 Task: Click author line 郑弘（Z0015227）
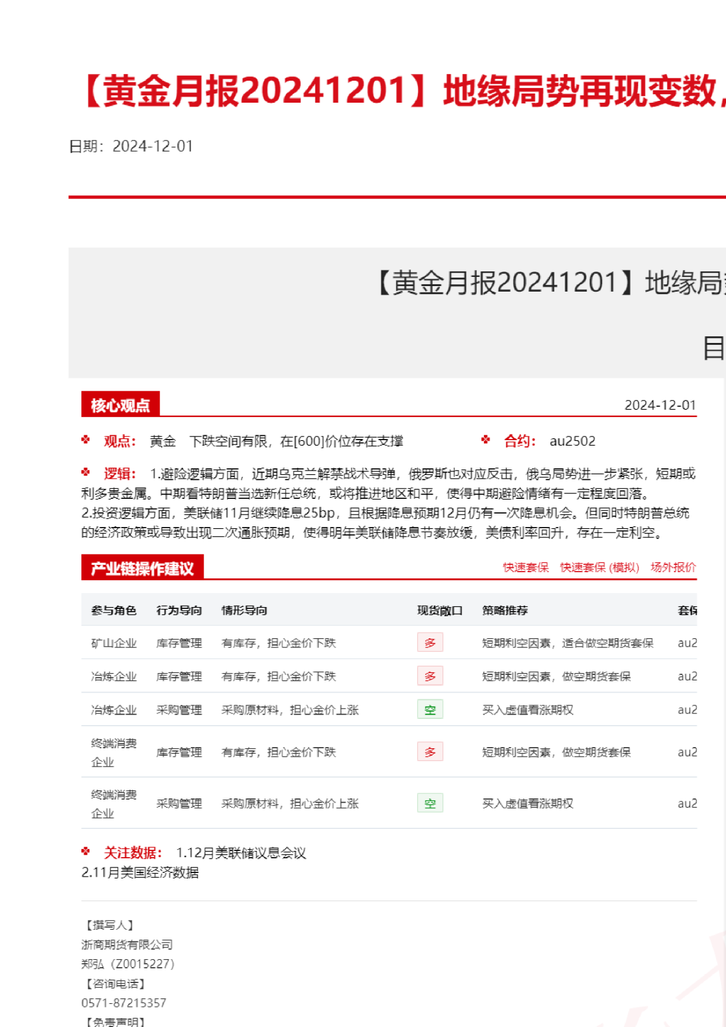(x=130, y=964)
